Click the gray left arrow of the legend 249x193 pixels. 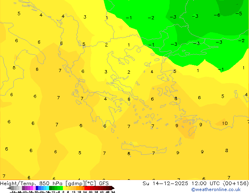9,188
